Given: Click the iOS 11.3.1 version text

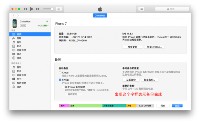Looking at the screenshot, I should pyautogui.click(x=127, y=34).
